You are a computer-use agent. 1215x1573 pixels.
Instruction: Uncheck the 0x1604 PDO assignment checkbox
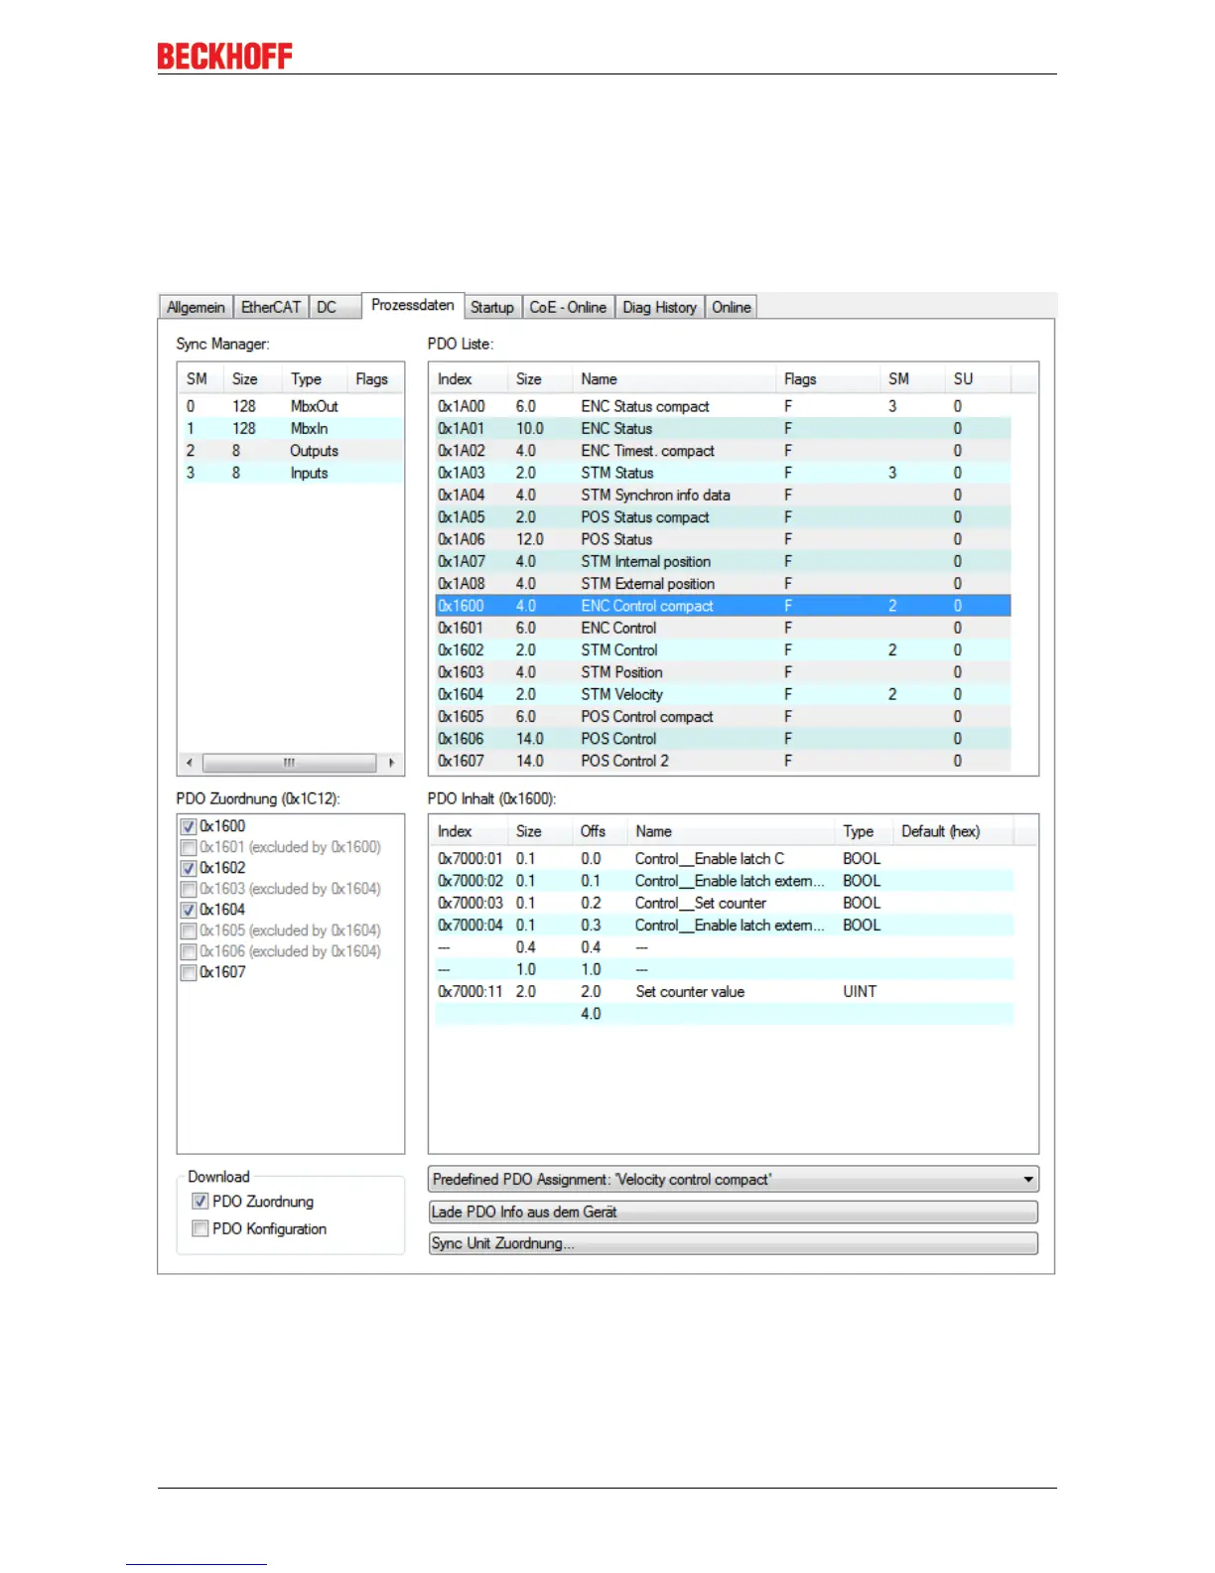pos(189,910)
